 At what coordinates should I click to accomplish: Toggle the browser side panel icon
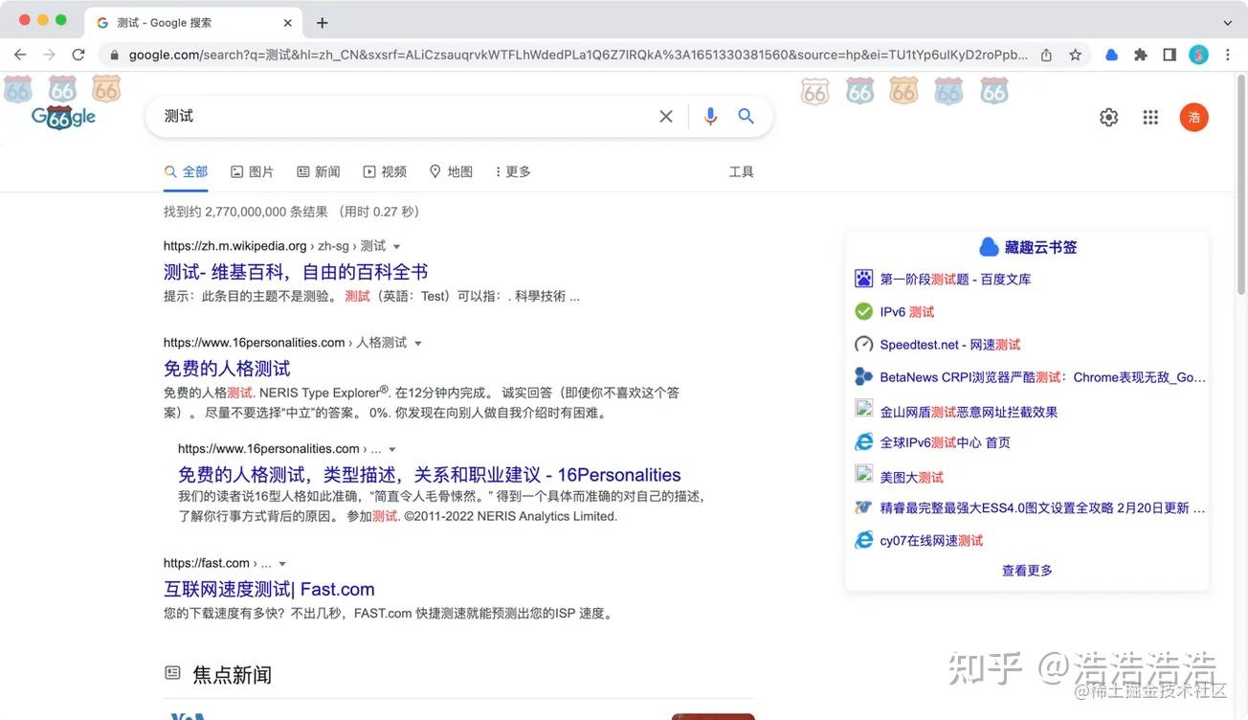1169,55
